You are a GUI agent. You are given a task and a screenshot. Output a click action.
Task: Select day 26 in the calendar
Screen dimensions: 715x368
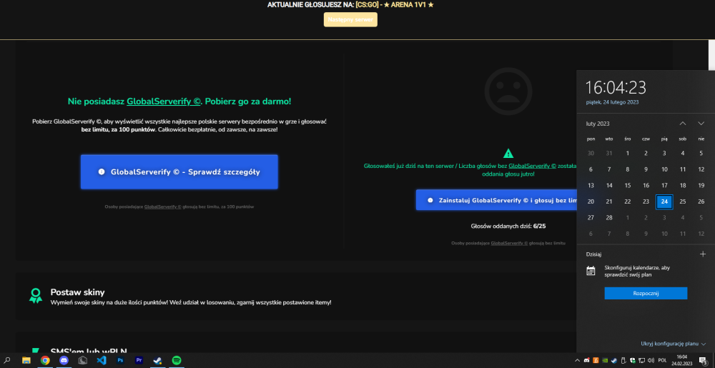pos(701,202)
